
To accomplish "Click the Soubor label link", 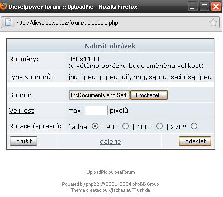I will tap(20, 95).
